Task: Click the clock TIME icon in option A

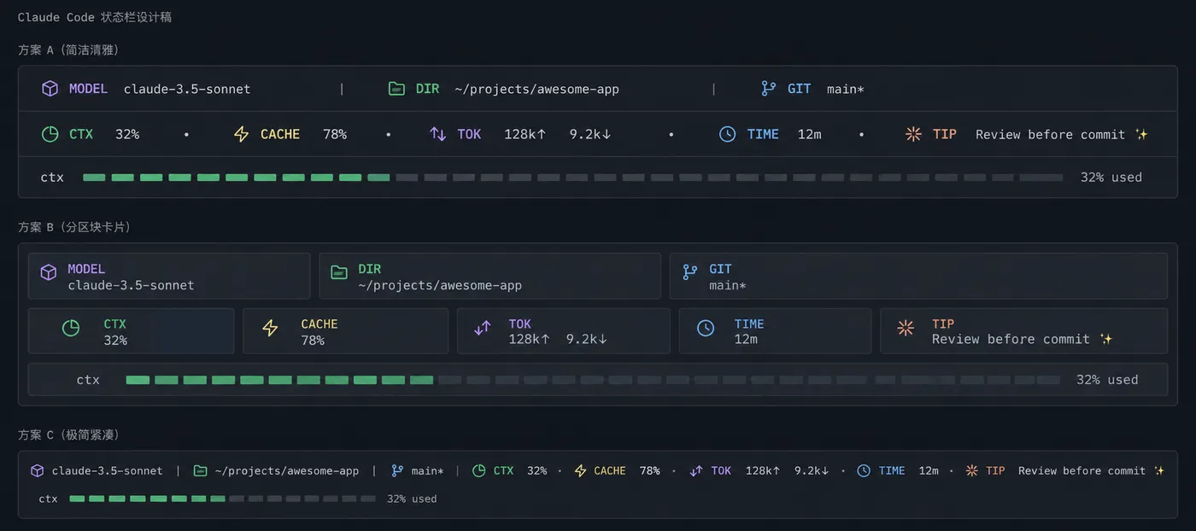Action: point(727,134)
